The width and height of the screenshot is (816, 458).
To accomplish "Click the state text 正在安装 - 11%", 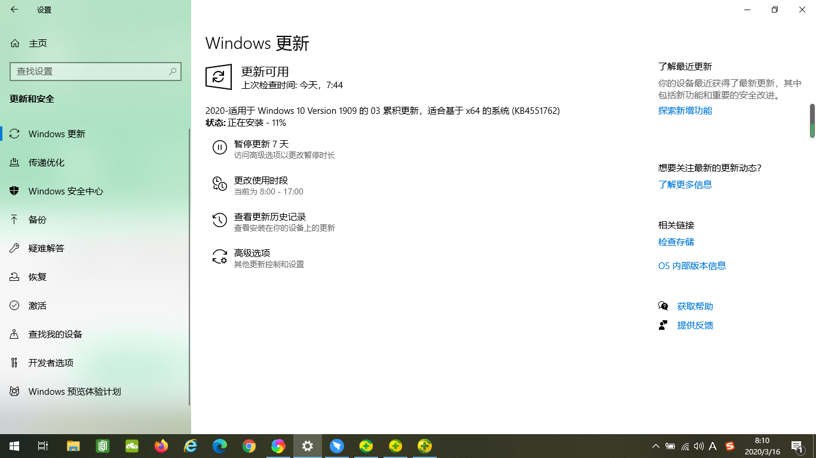I will (x=257, y=123).
